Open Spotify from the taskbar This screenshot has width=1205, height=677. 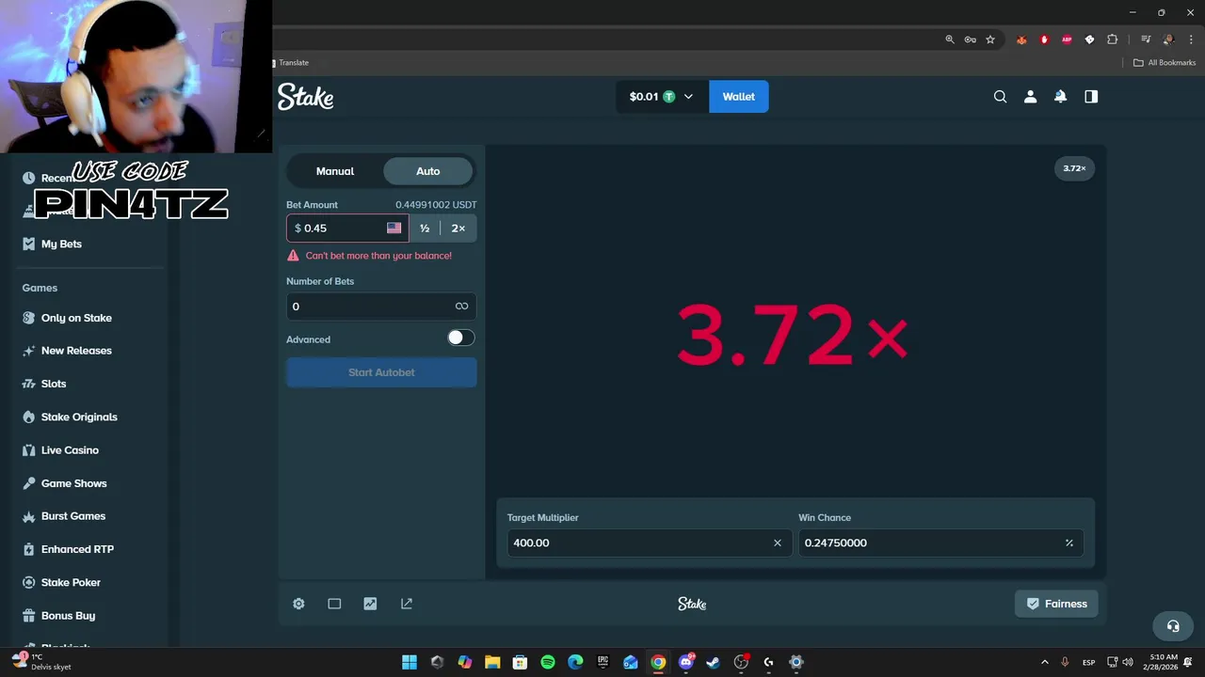pyautogui.click(x=548, y=662)
